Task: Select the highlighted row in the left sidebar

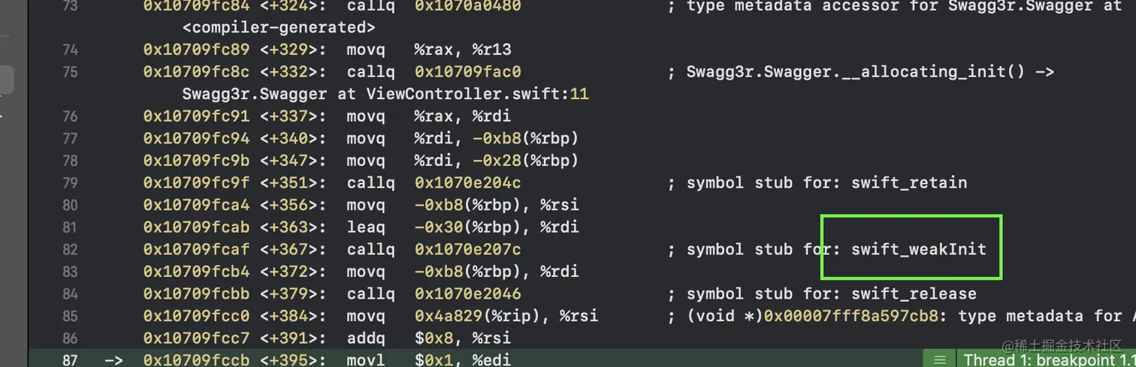Action: pos(7,80)
